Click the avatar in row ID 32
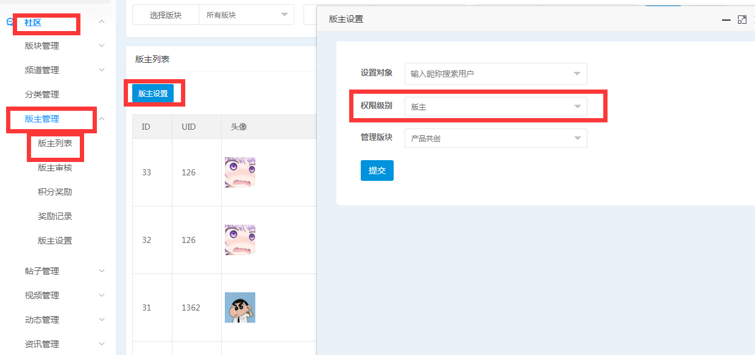Viewport: 755px width, 355px height. click(240, 240)
